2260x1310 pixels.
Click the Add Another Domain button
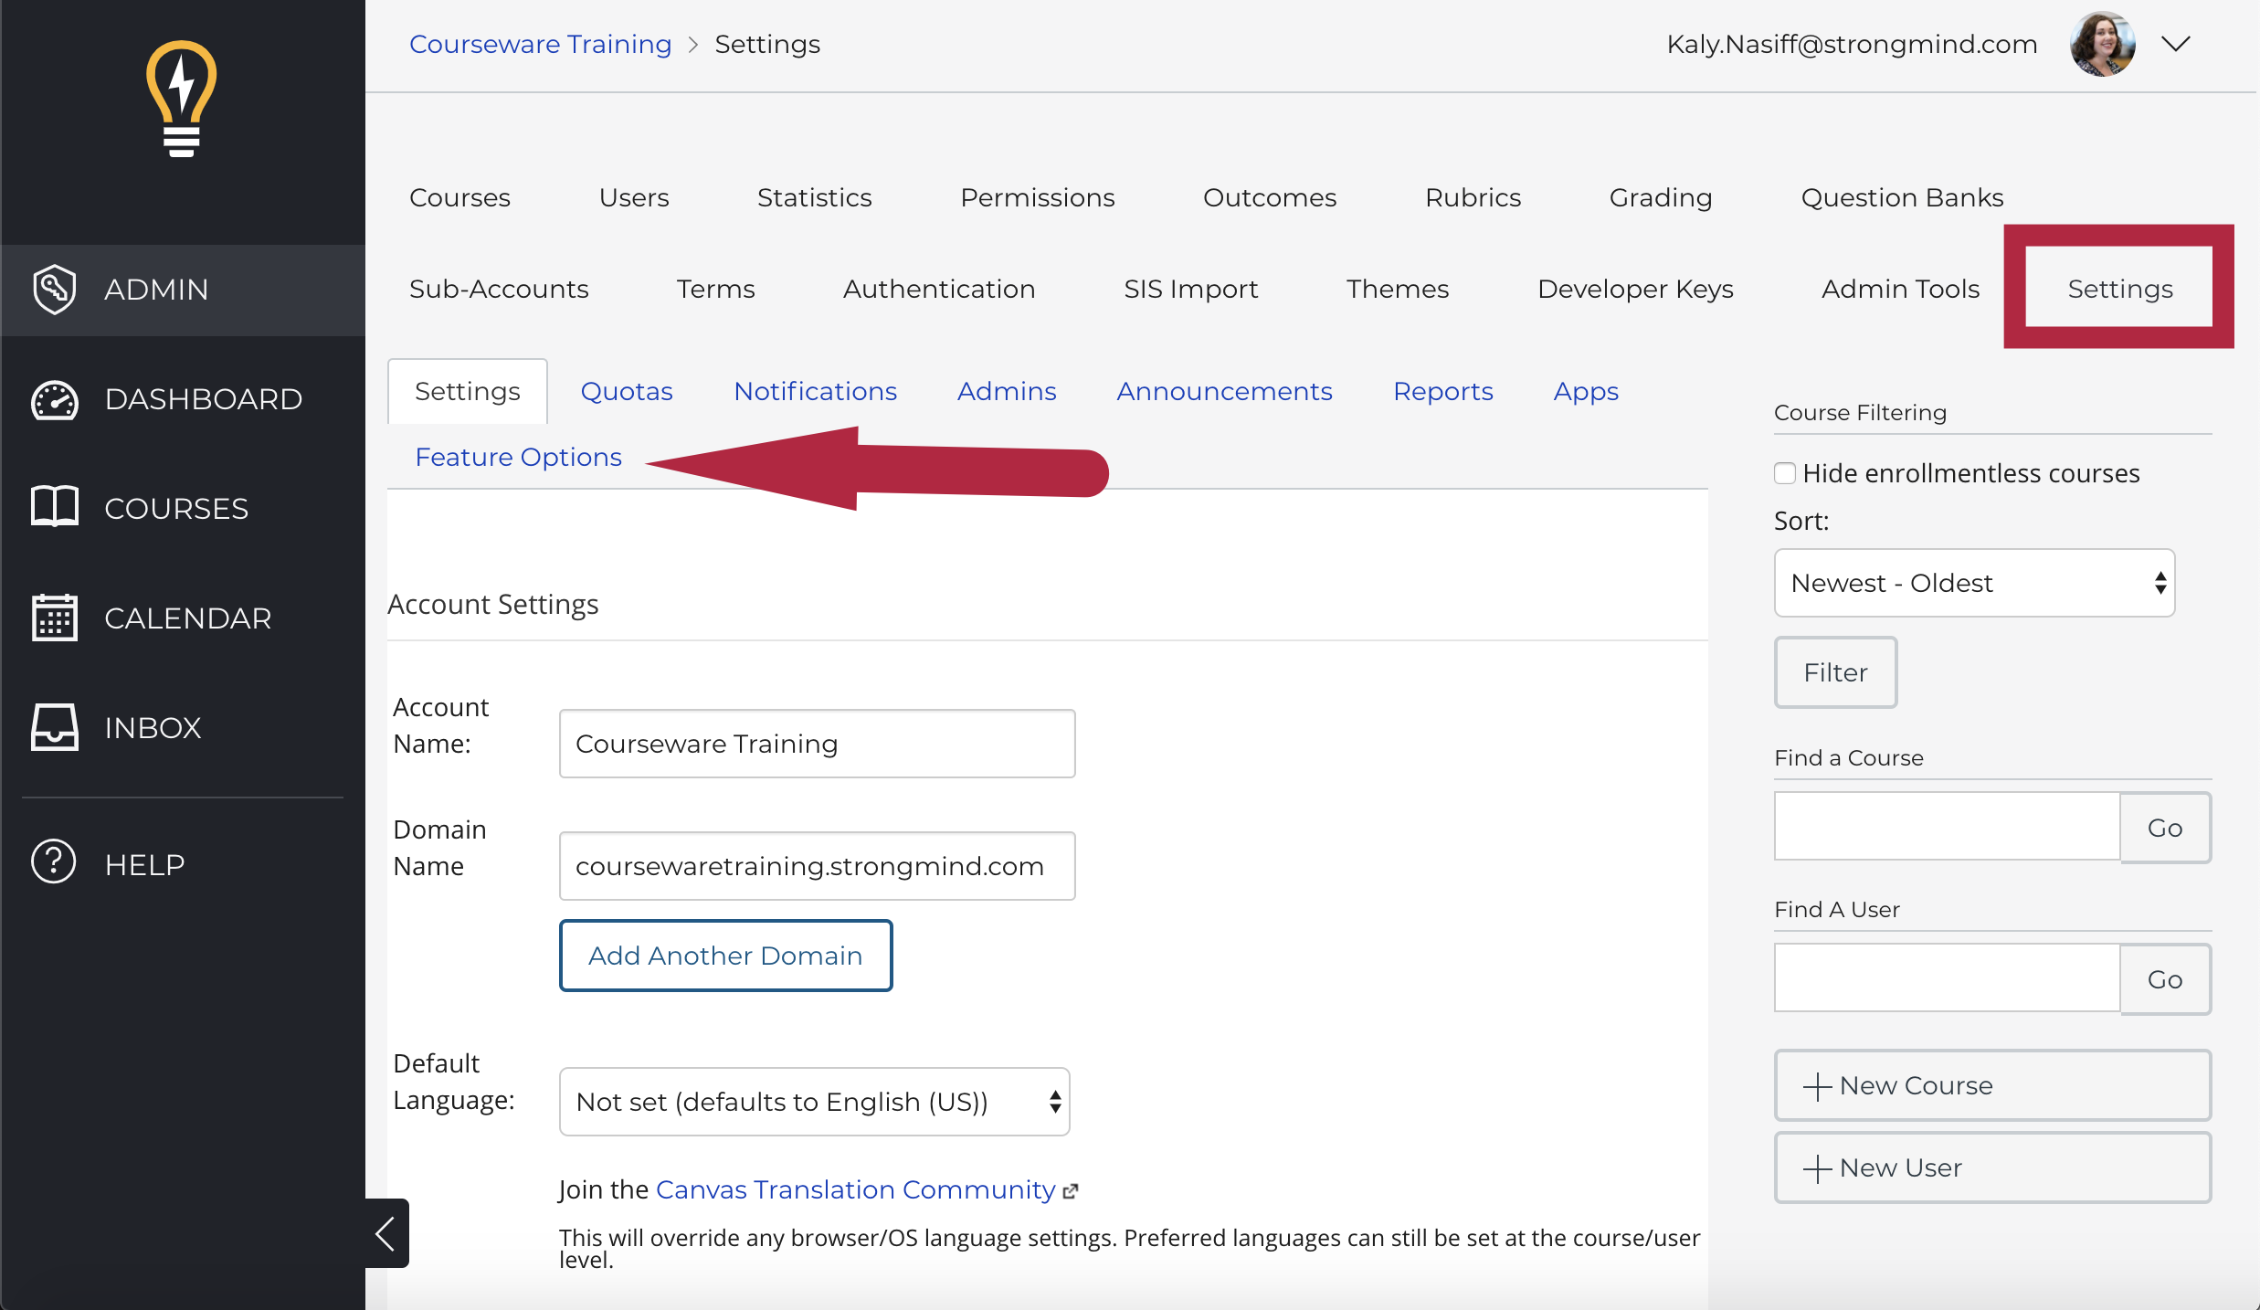pos(725,956)
